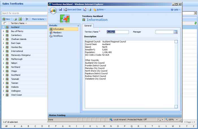Click the Save and Close button

click(x=73, y=10)
